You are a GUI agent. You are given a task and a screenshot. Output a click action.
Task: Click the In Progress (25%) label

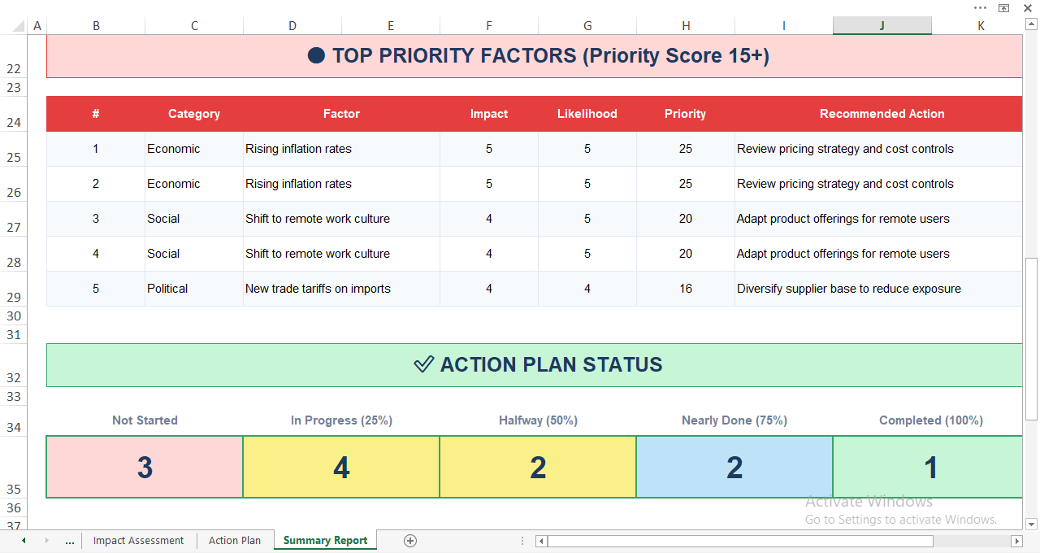(341, 420)
